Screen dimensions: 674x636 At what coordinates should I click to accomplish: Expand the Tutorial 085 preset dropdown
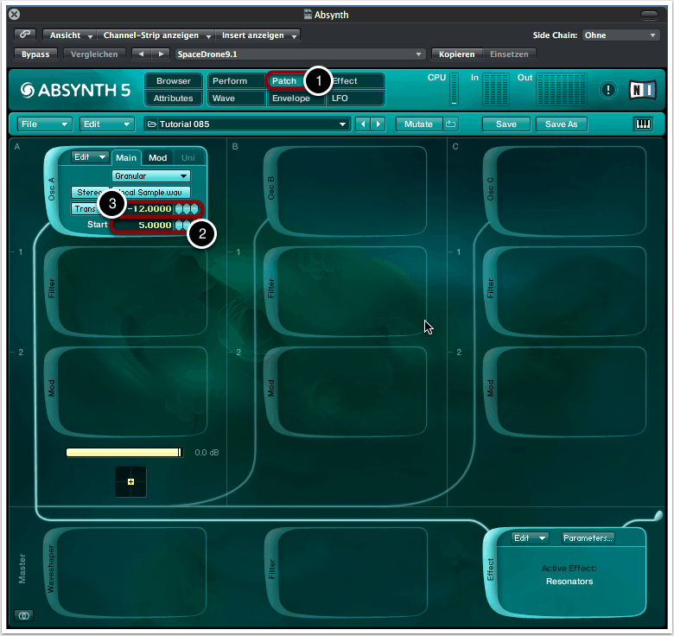point(246,124)
